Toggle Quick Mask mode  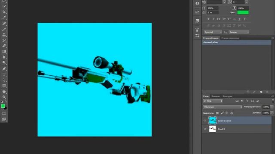pos(4,113)
